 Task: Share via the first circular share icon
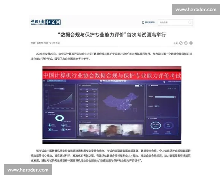181,43
